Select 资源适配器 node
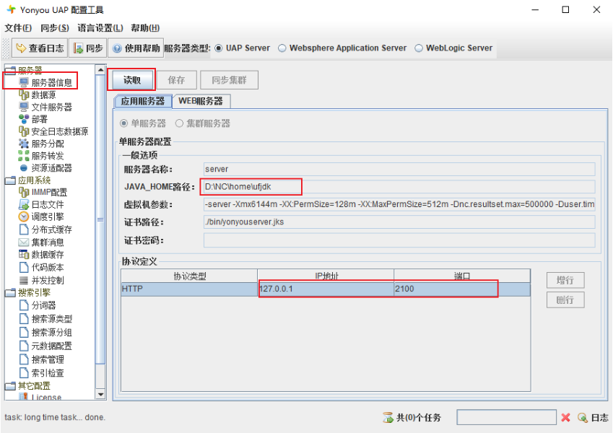Screen dimensions: 613x433 coord(45,167)
